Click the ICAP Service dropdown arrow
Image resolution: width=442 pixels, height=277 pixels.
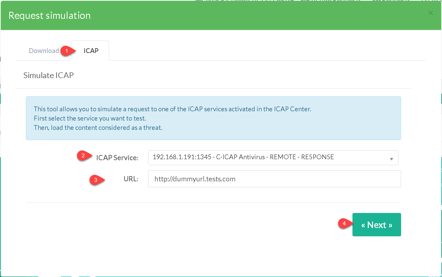[391, 159]
